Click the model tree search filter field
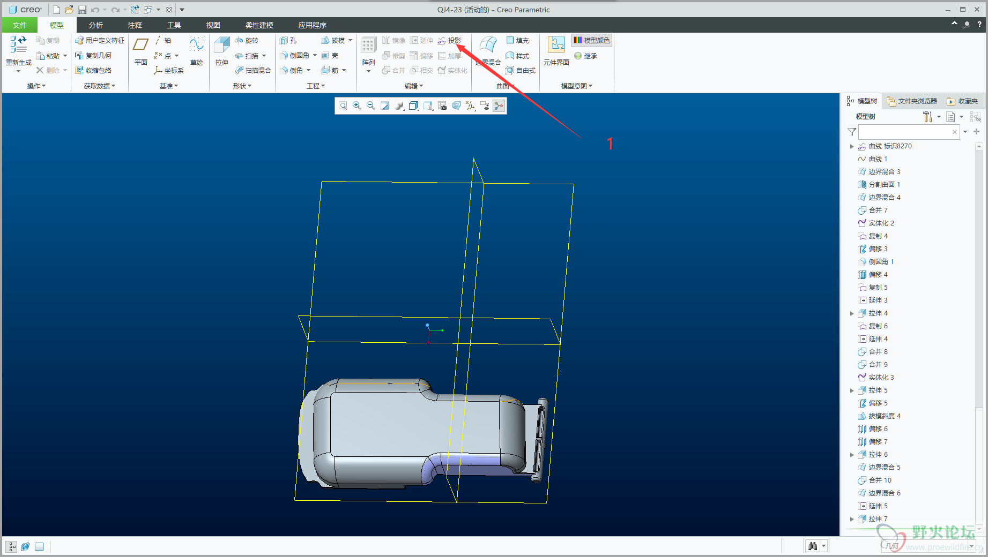The height and width of the screenshot is (557, 988). [909, 132]
